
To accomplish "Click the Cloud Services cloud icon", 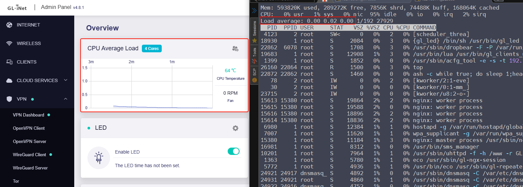I will (x=9, y=80).
